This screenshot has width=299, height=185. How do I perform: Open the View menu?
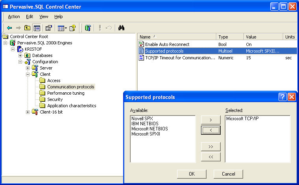click(x=44, y=17)
